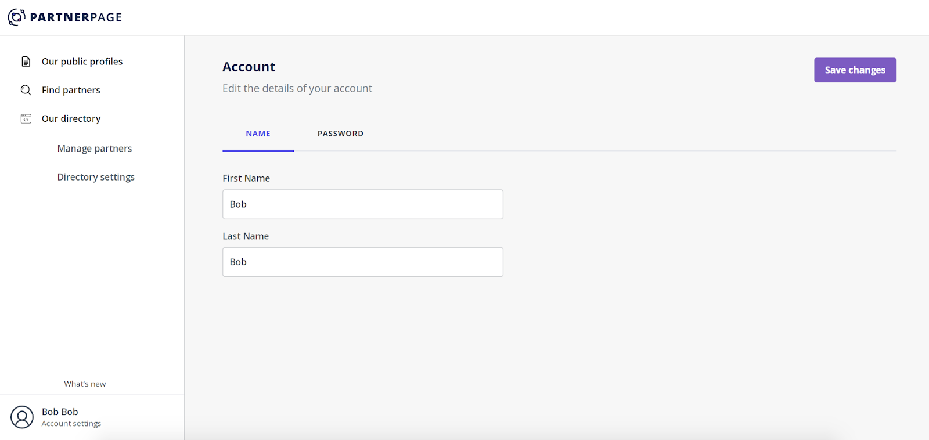
Task: Switch to the NAME tab
Action: (258, 134)
